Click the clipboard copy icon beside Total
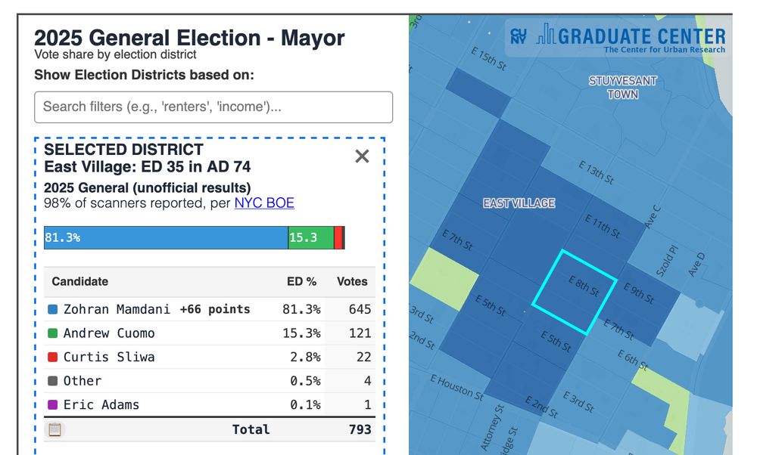757x455 pixels. coord(55,429)
